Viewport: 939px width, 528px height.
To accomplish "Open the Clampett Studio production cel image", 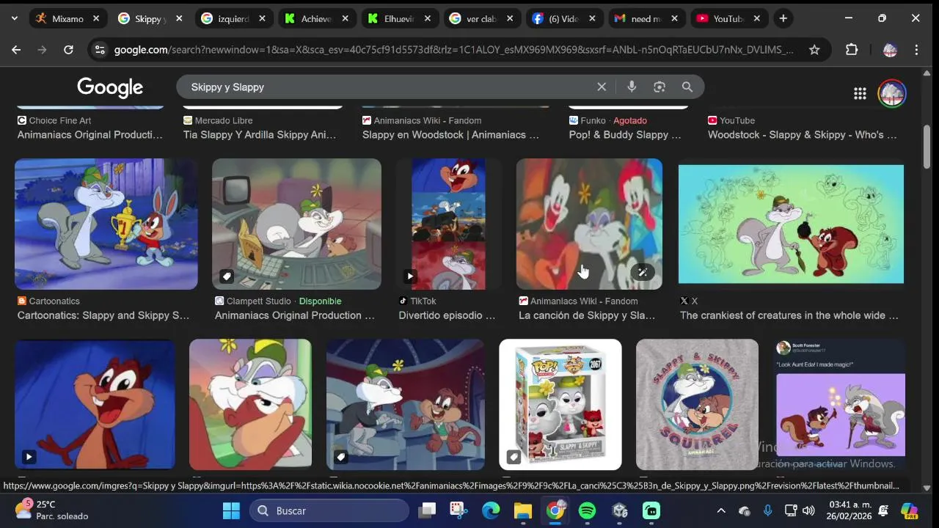I will [296, 224].
